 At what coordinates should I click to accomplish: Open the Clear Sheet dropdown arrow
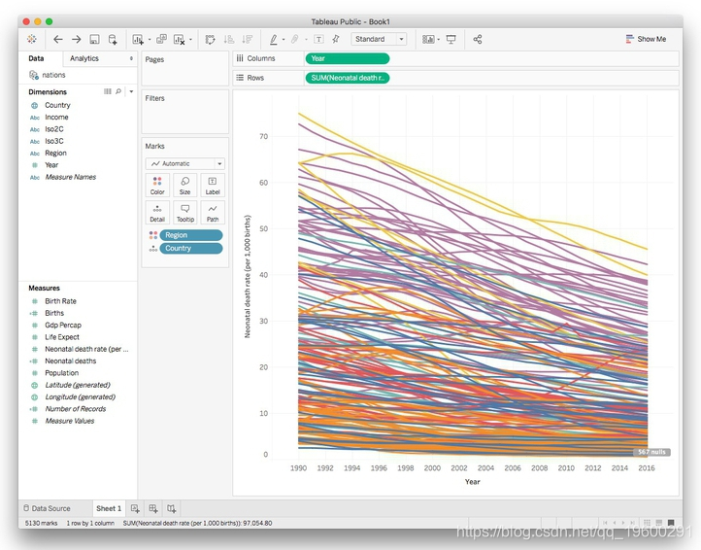190,40
